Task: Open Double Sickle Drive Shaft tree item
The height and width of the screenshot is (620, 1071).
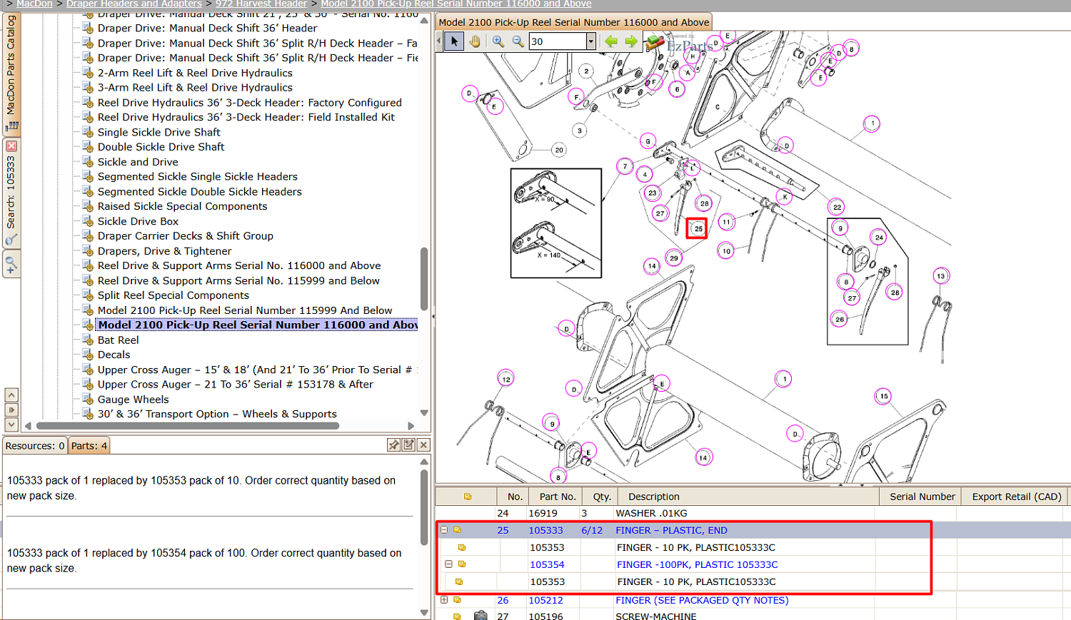Action: 161,147
